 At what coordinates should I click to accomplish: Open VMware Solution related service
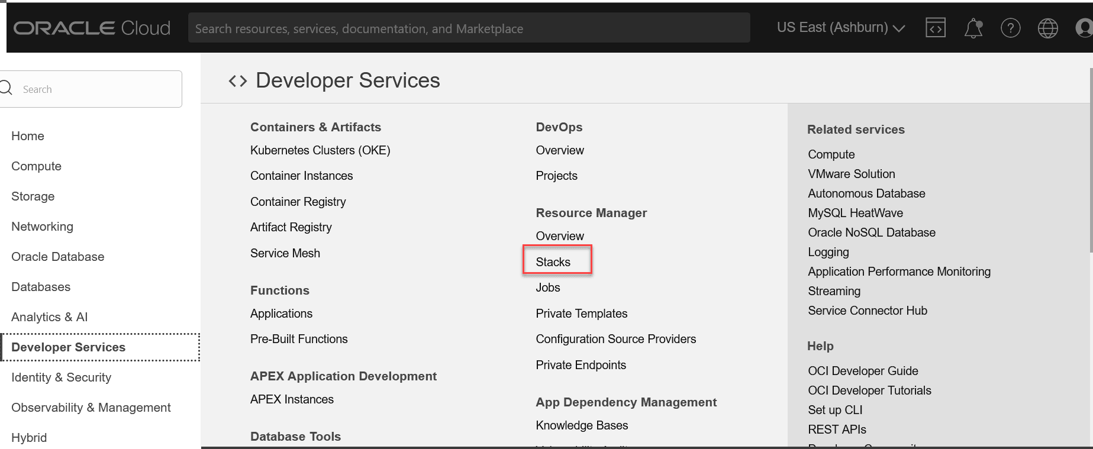click(x=852, y=174)
